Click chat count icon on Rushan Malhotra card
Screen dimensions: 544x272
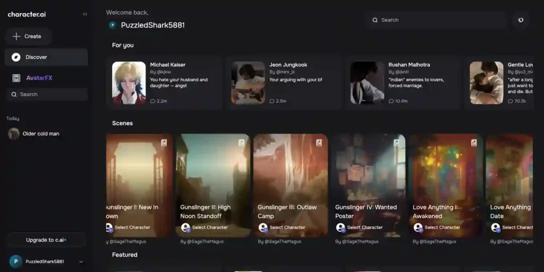click(x=391, y=101)
